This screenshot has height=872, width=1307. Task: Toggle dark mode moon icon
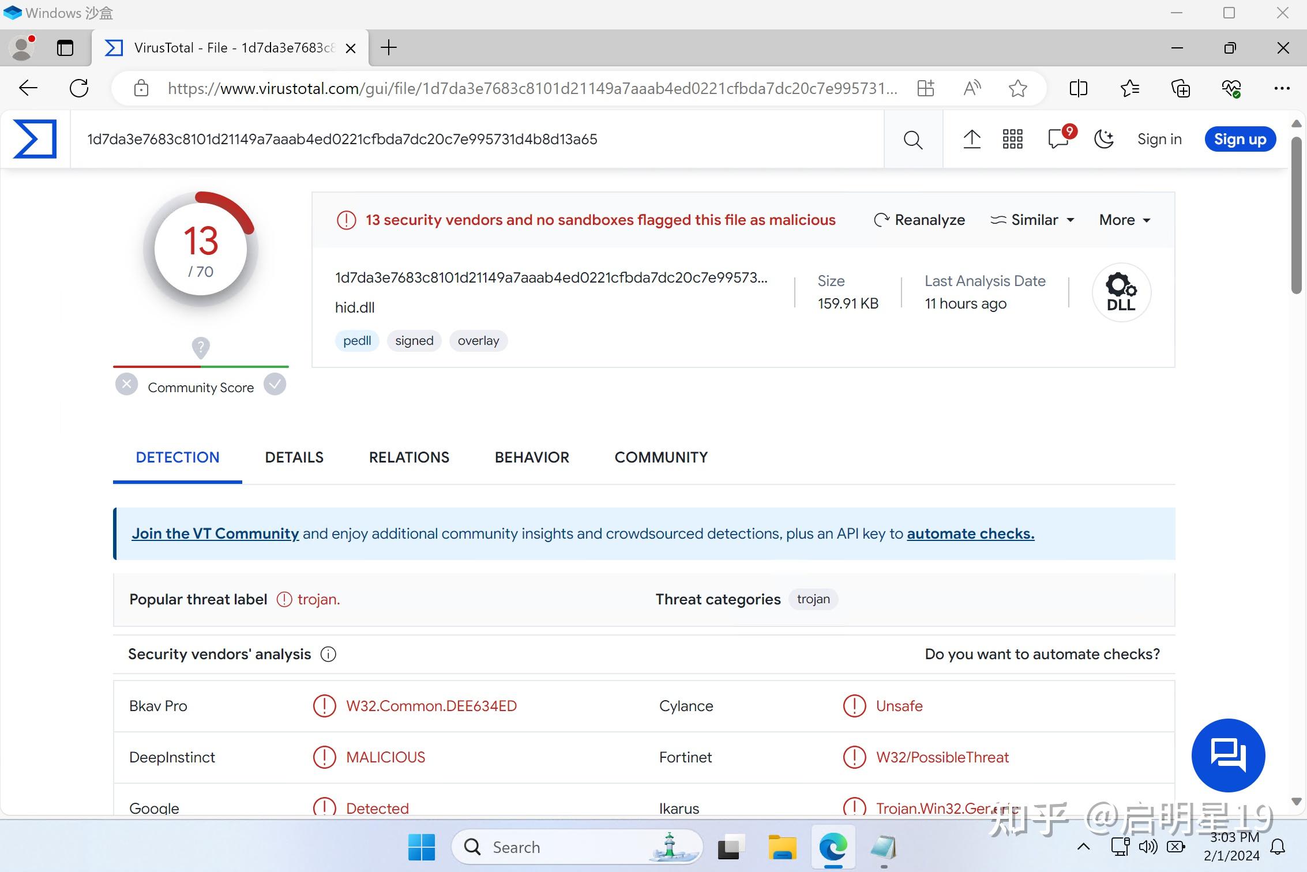pyautogui.click(x=1103, y=139)
